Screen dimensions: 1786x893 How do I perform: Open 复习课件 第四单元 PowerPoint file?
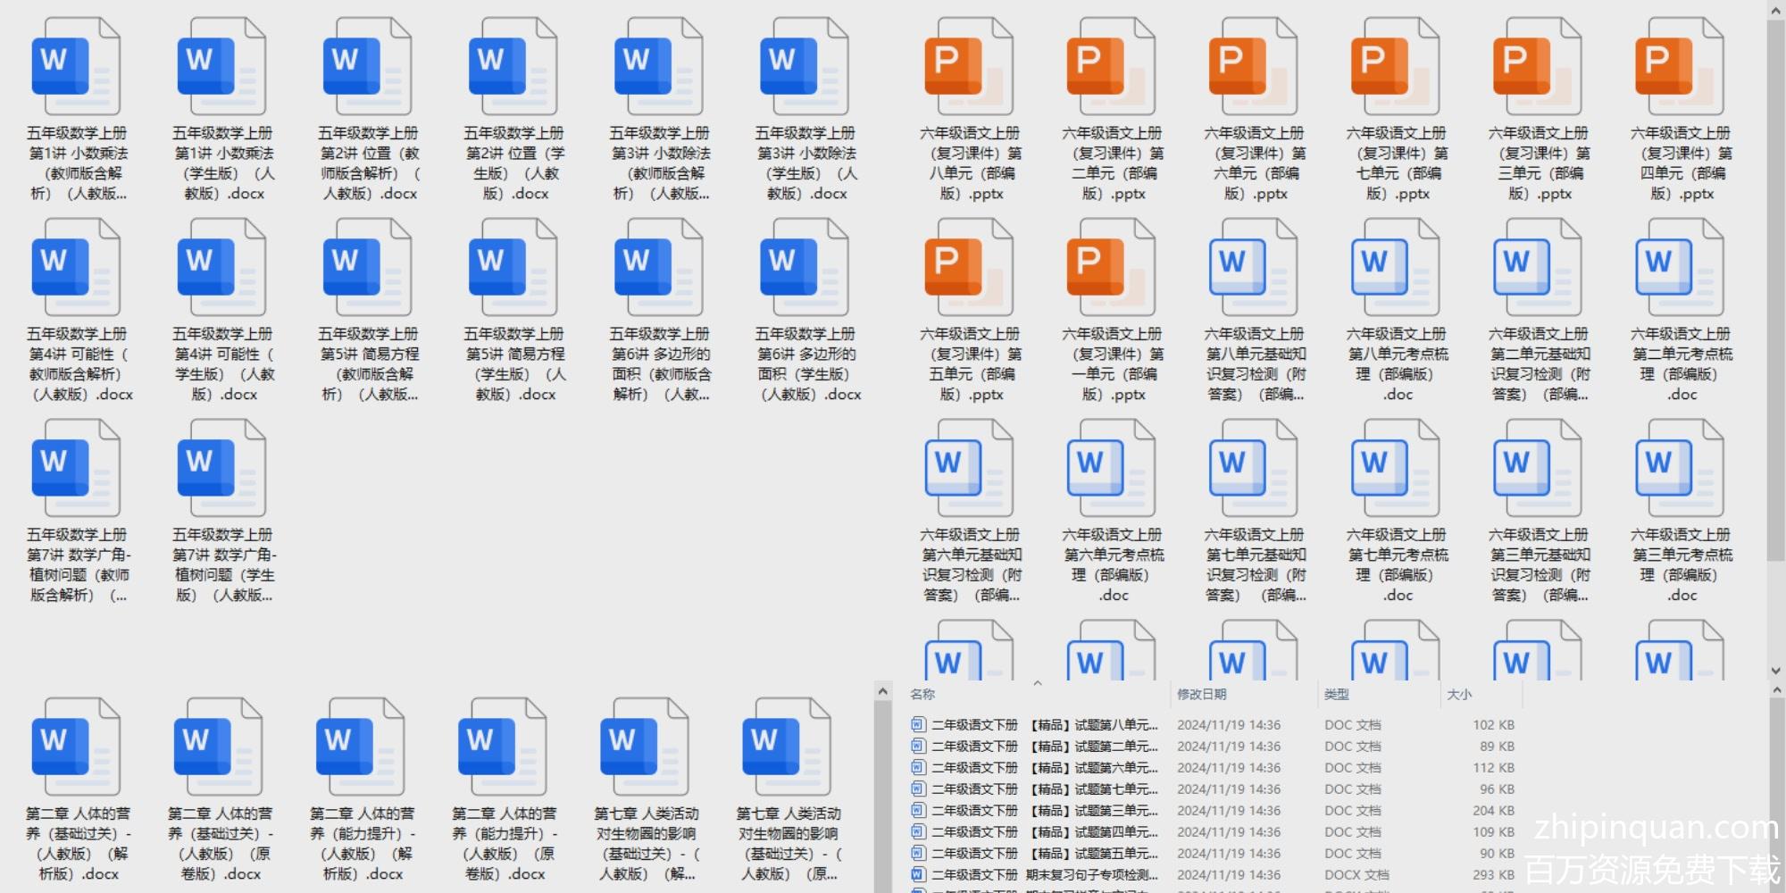pos(1679,68)
